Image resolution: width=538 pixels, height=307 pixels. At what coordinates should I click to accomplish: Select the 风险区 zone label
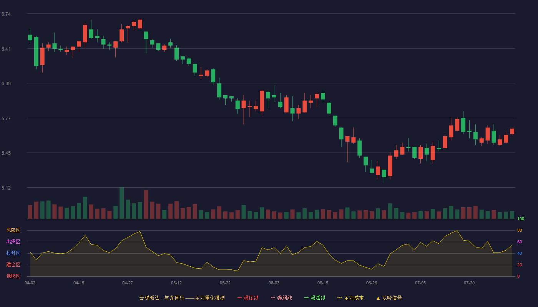13,230
